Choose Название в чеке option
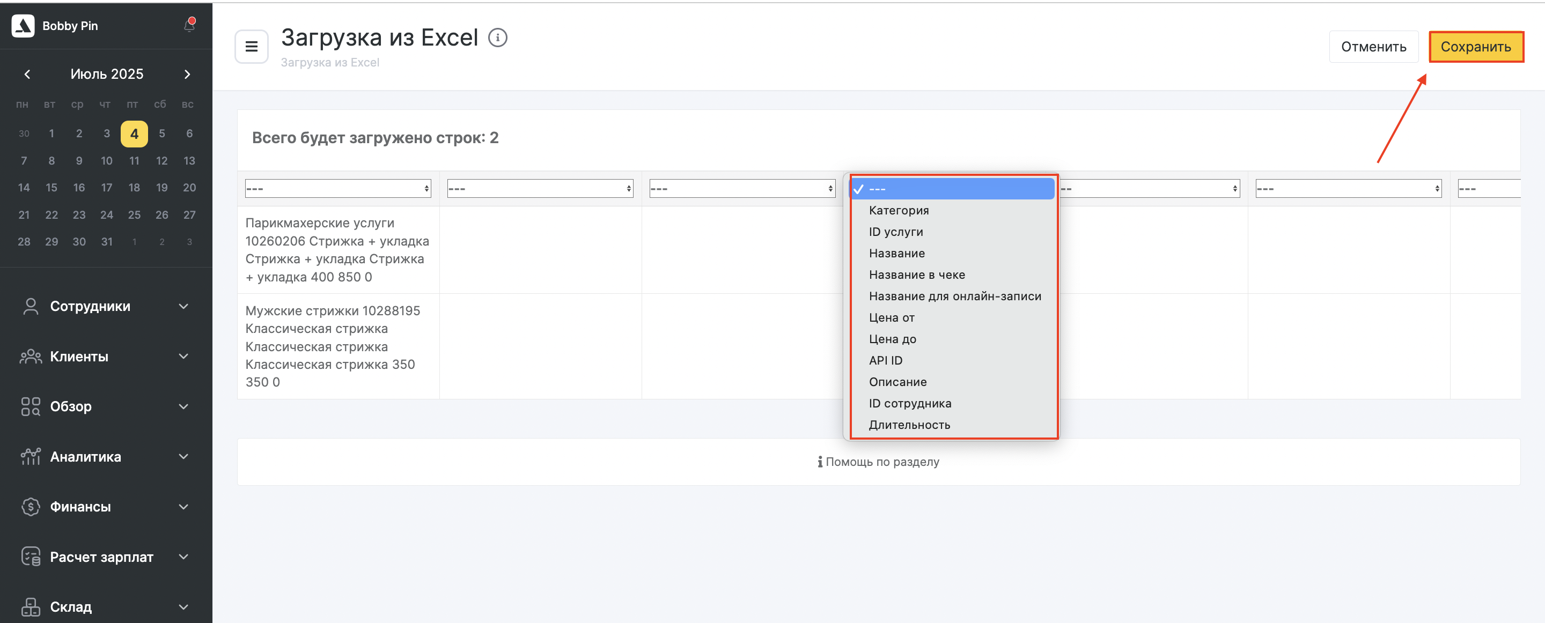Viewport: 1545px width, 623px height. pyautogui.click(x=952, y=275)
